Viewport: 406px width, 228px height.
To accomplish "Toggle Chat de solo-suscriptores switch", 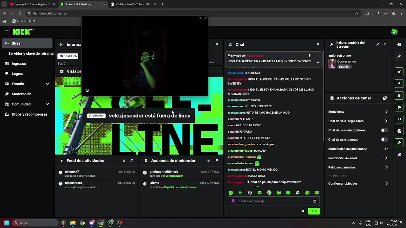I will pos(384,130).
